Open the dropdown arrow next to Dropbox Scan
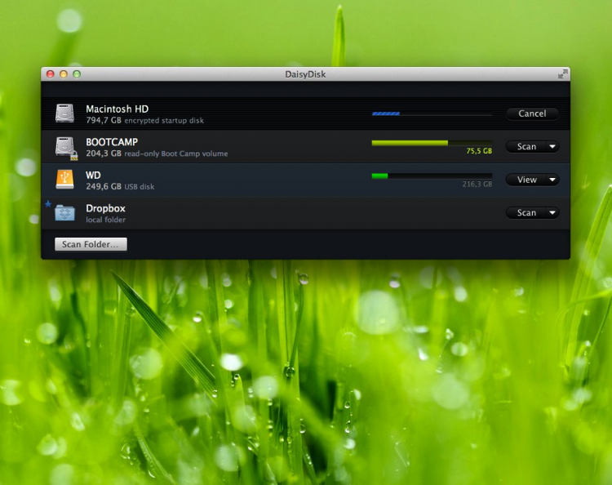This screenshot has width=612, height=485. tap(552, 213)
